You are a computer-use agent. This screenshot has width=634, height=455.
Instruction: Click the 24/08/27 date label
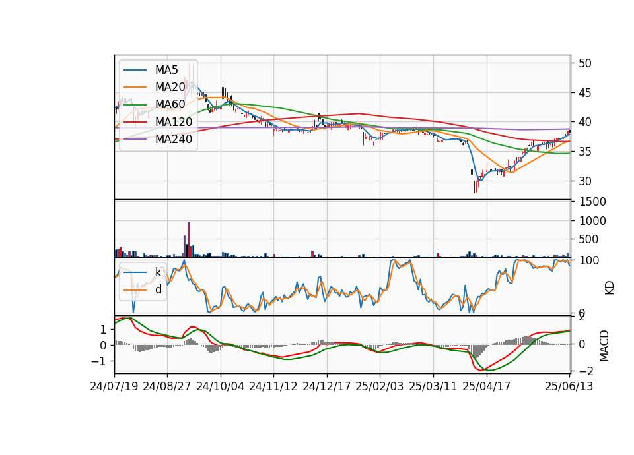point(166,386)
